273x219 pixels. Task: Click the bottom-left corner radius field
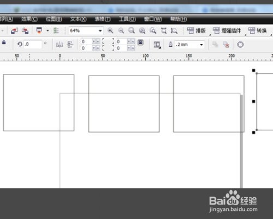pyautogui.click(x=86, y=48)
